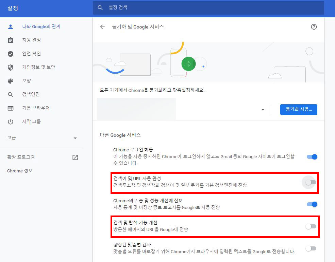Focus the 설정 검색 search field
This screenshot has height=262, width=335.
point(208,8)
